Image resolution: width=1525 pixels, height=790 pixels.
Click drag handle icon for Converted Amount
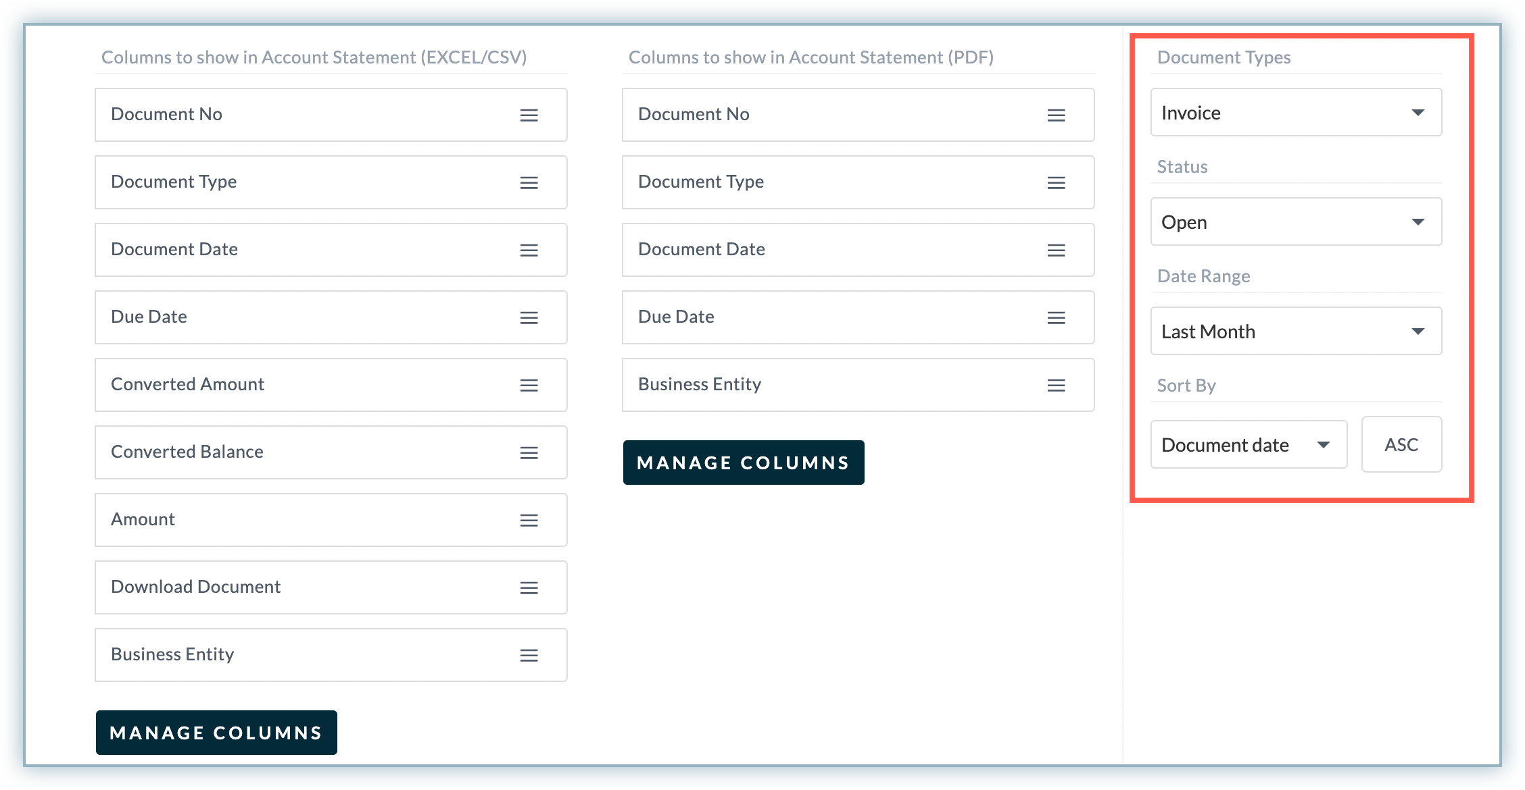pos(529,386)
